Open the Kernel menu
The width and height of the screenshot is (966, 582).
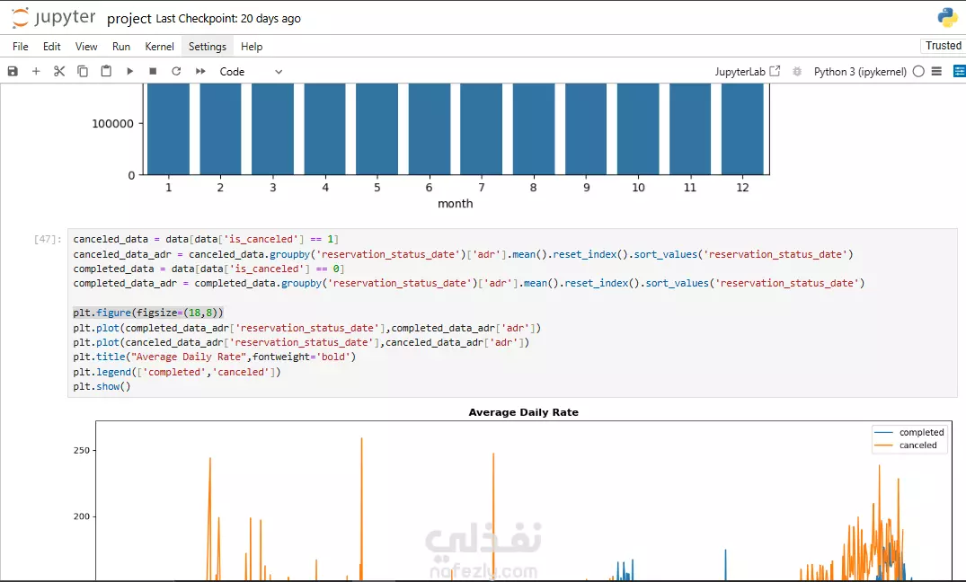160,46
